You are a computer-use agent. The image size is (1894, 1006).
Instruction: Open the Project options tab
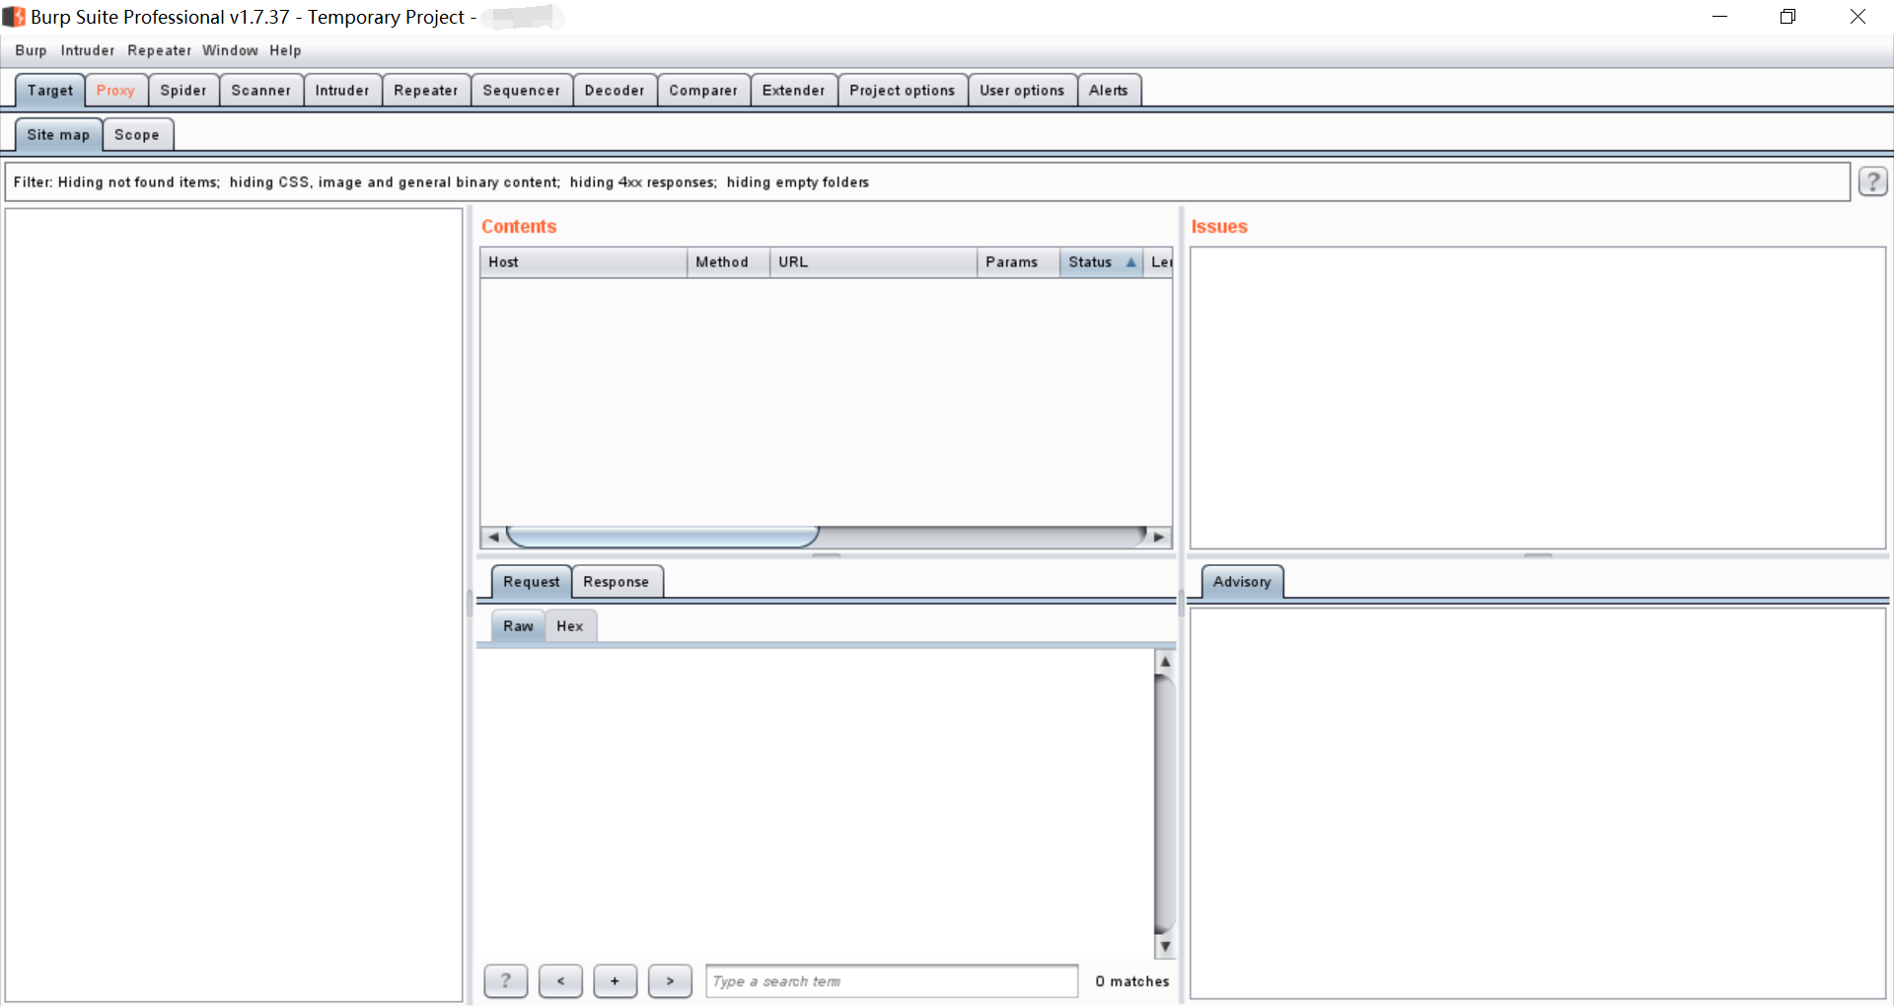tap(903, 91)
